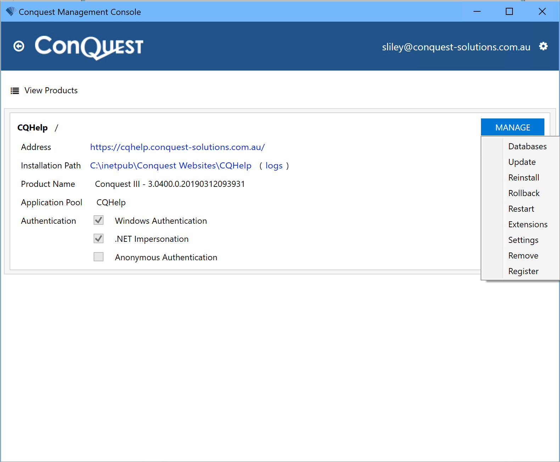Open the settings gear icon
The width and height of the screenshot is (560, 462).
click(x=543, y=46)
